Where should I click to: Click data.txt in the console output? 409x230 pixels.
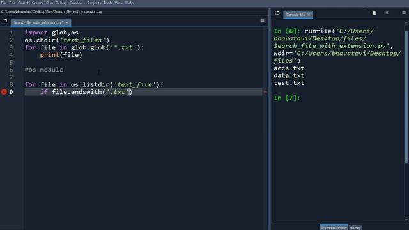coord(289,75)
